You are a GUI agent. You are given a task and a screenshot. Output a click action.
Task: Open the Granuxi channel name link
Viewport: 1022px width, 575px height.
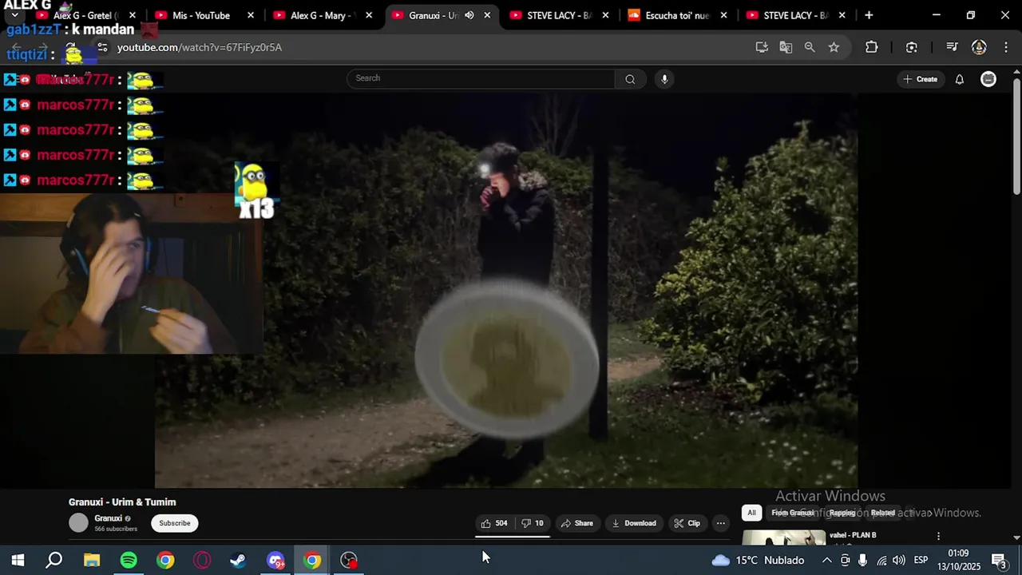(108, 518)
